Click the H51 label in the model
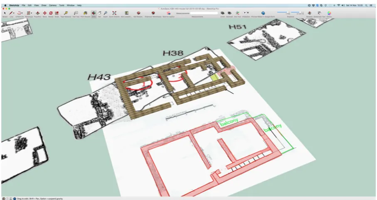 (238, 27)
